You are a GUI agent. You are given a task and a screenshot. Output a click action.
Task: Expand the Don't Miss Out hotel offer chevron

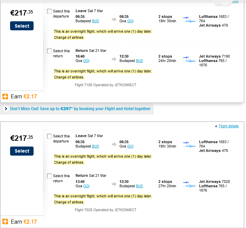[x=6, y=109]
